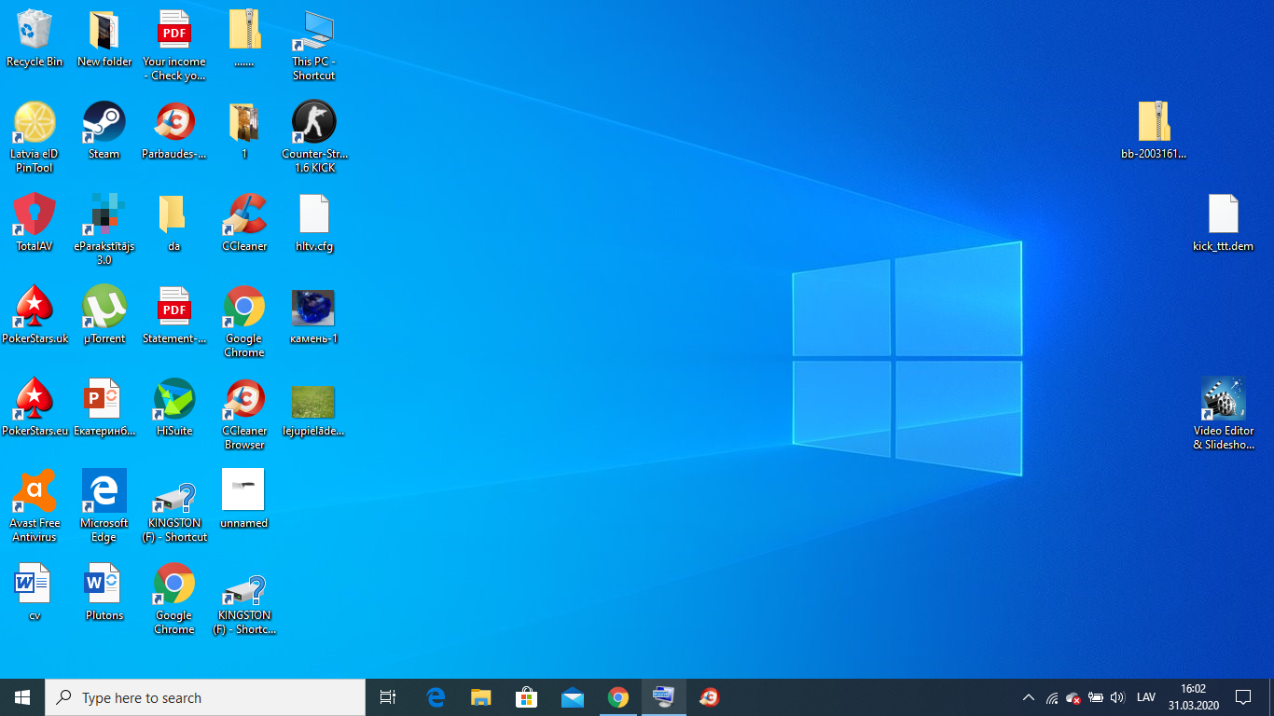
Task: Launch the Steam desktop shortcut
Action: tap(104, 131)
